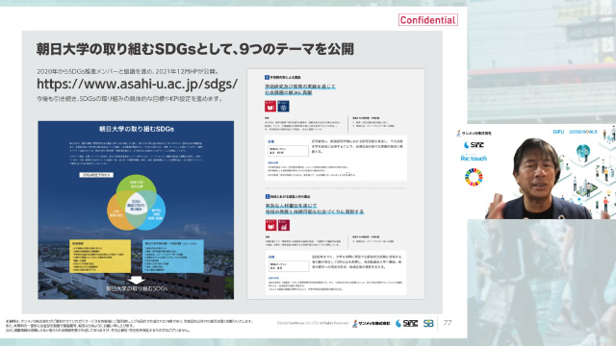Click the サンメッセ logo in the speaker video

tap(474, 134)
